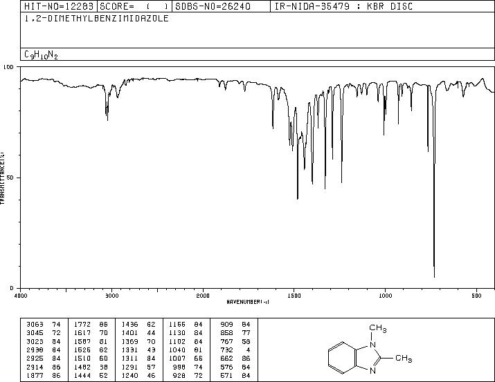
Task: Click the C9H10N2 molecular formula
Action: 41,55
